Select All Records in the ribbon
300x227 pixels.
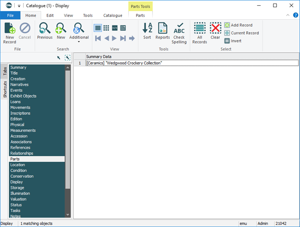pos(199,33)
